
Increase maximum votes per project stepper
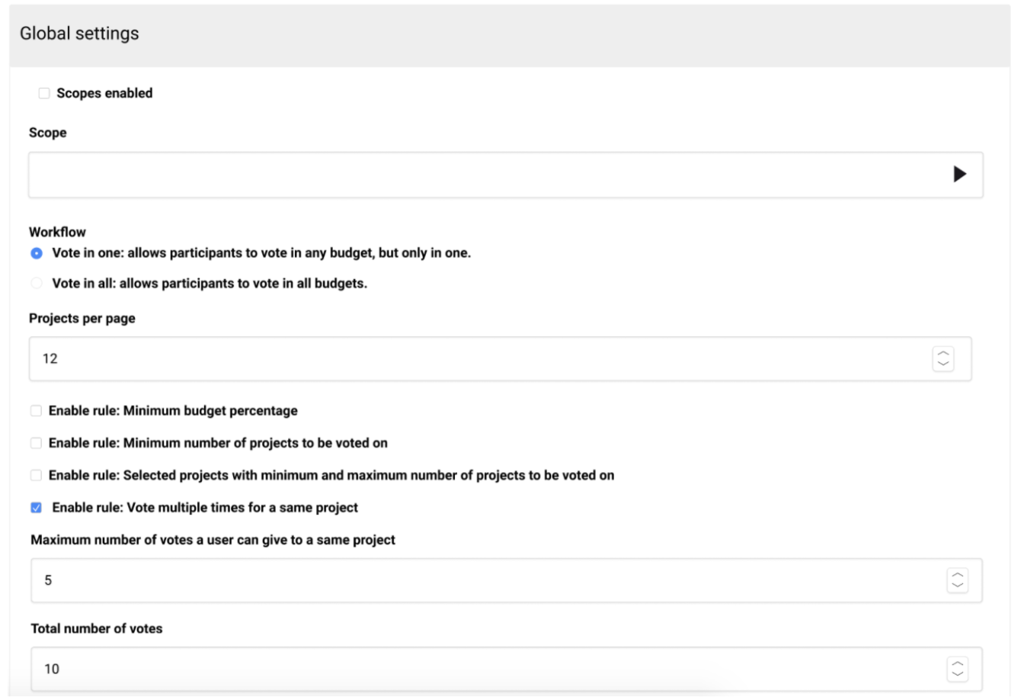957,575
